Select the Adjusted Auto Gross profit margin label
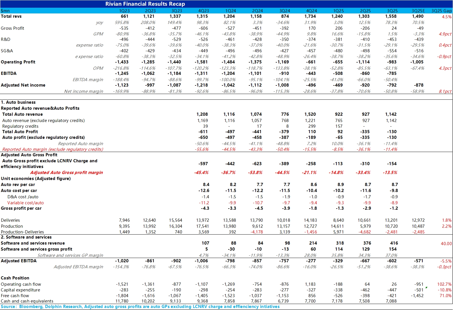This screenshot has width=453, height=310. tap(66, 173)
